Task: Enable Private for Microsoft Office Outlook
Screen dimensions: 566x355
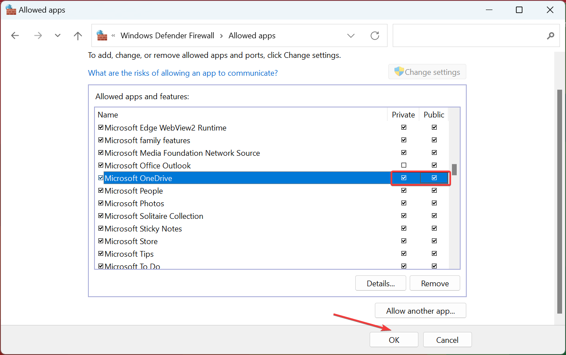Action: 404,165
